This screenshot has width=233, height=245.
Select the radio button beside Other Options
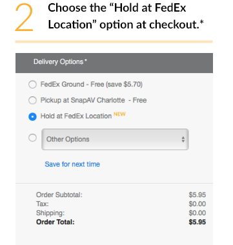[x=32, y=138]
